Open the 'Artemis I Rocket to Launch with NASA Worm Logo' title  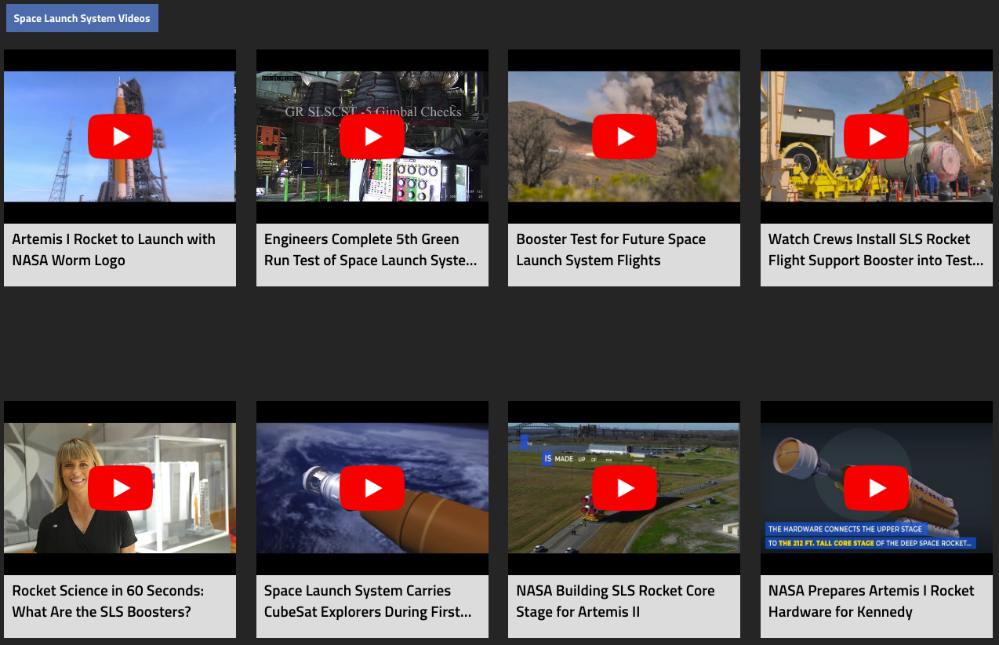click(x=114, y=250)
